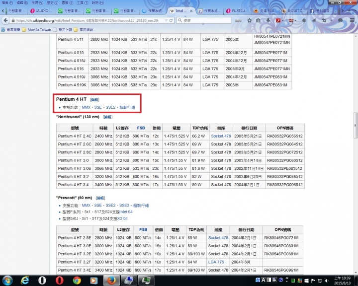The image size is (358, 286).
Task: Open the XD bit link
Action: tap(122, 218)
